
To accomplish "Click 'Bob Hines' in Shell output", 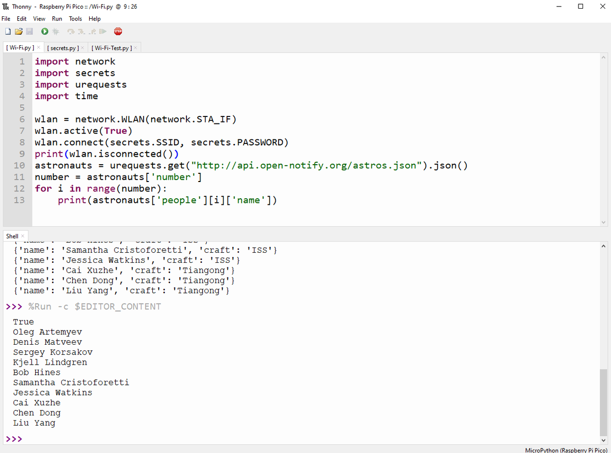I will (37, 373).
